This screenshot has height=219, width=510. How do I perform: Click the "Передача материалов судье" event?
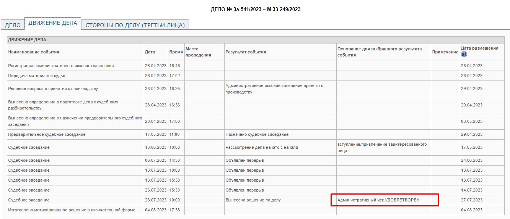tap(36, 76)
